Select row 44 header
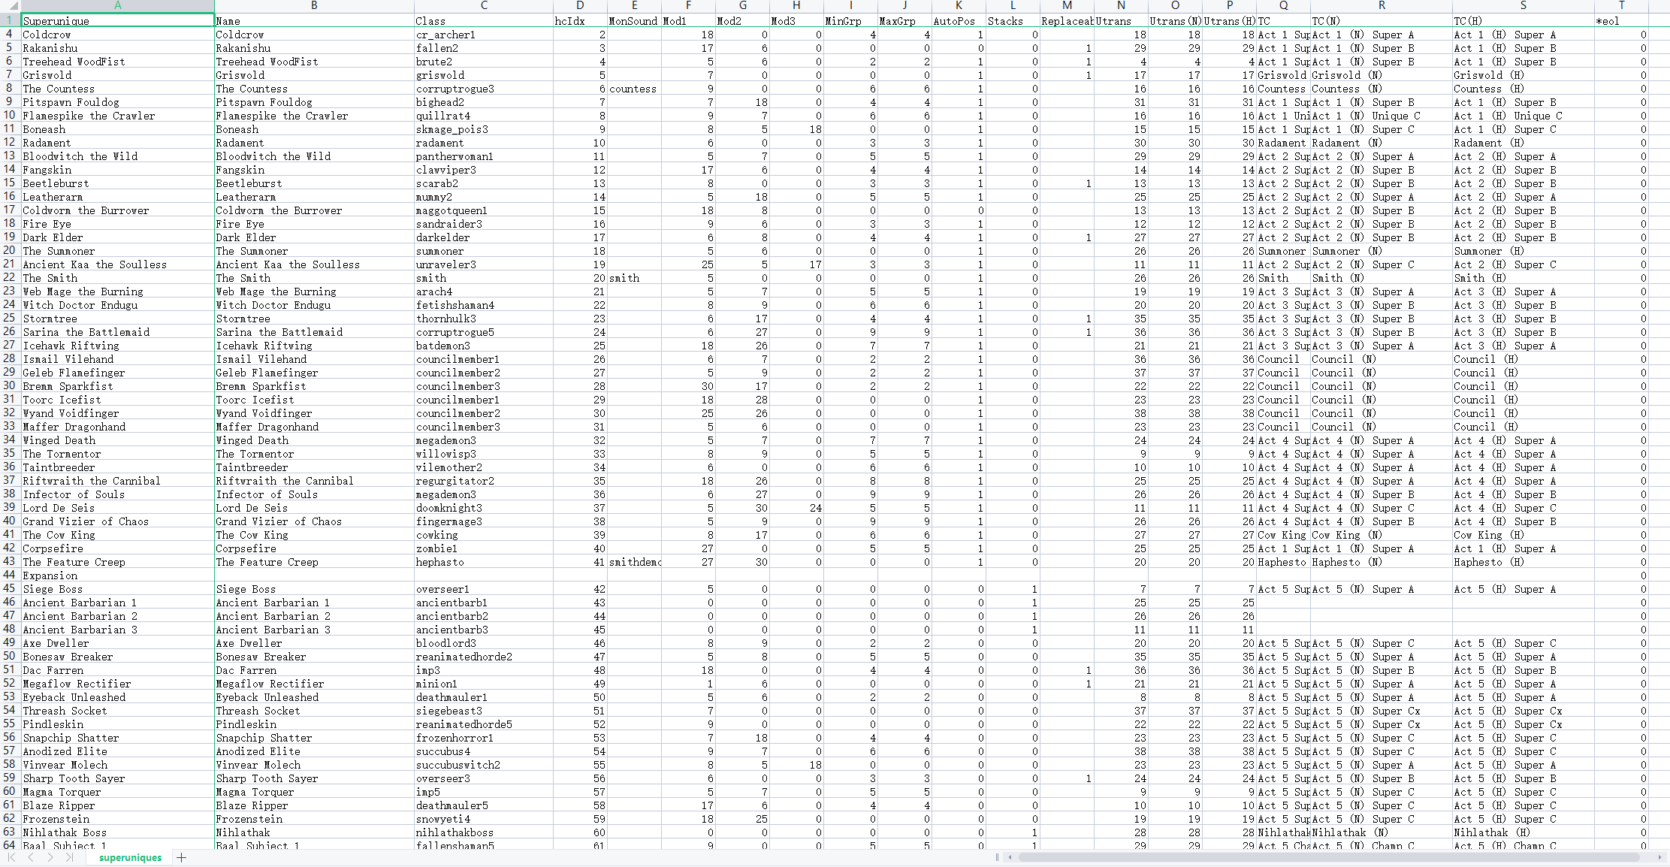The height and width of the screenshot is (867, 1670). tap(9, 575)
